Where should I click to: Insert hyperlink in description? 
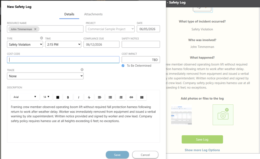131,97
